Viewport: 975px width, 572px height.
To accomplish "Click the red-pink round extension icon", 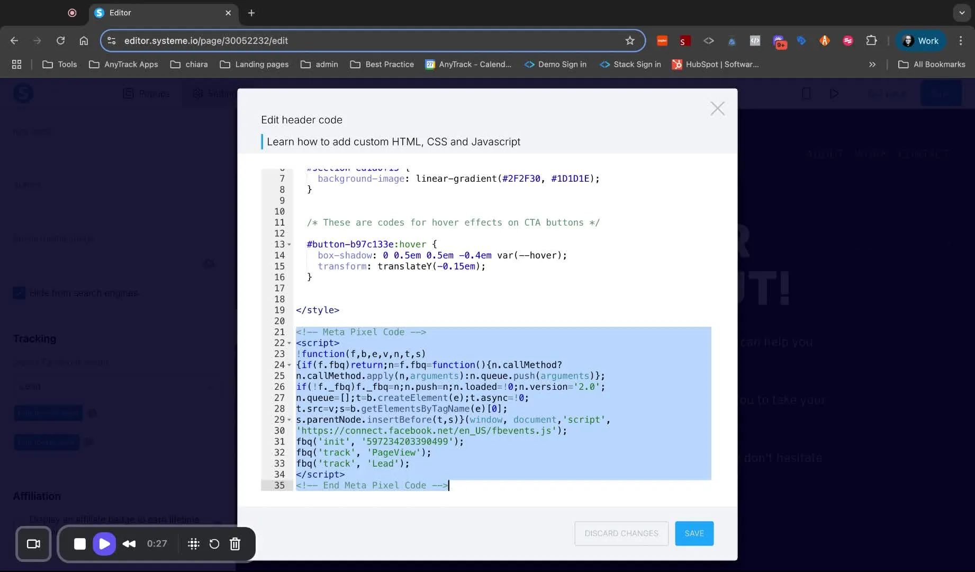I will (x=848, y=41).
